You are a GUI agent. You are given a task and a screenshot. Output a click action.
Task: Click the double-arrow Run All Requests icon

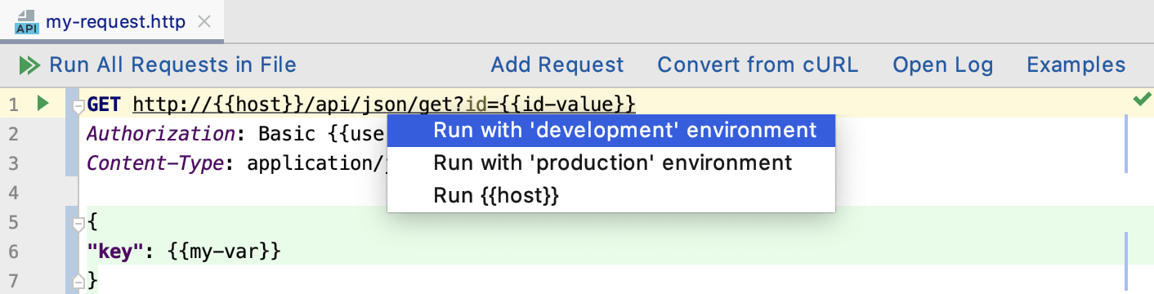click(x=29, y=65)
